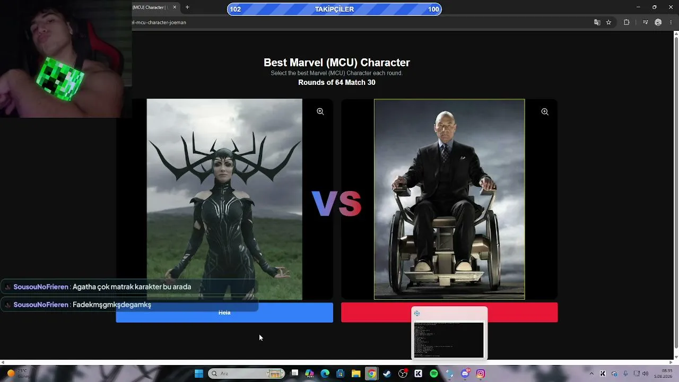Vote for Hela with the blue button

coord(224,312)
